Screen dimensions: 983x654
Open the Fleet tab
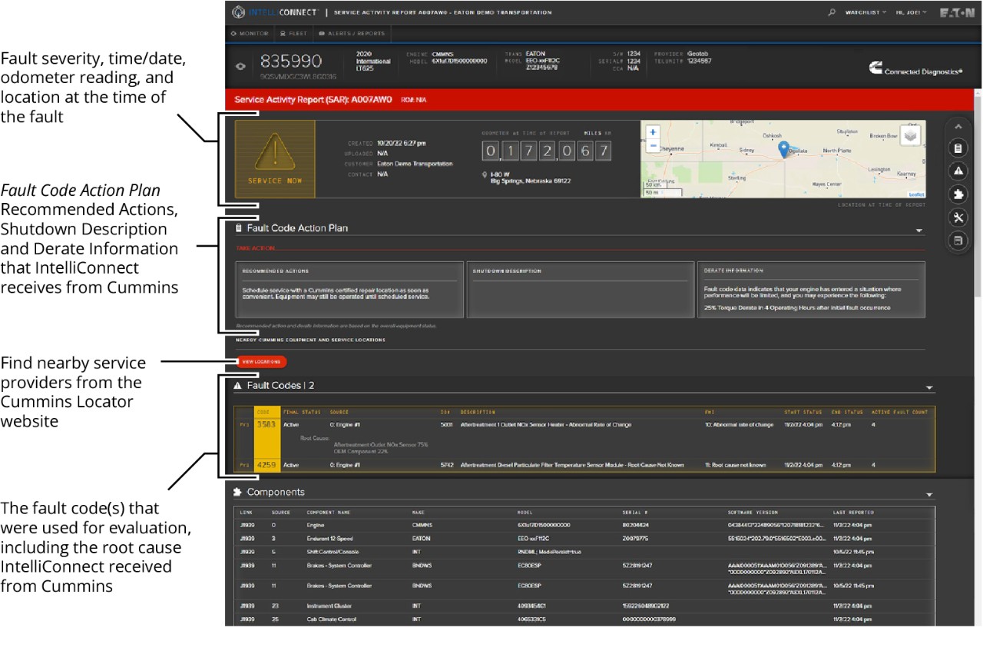[293, 34]
